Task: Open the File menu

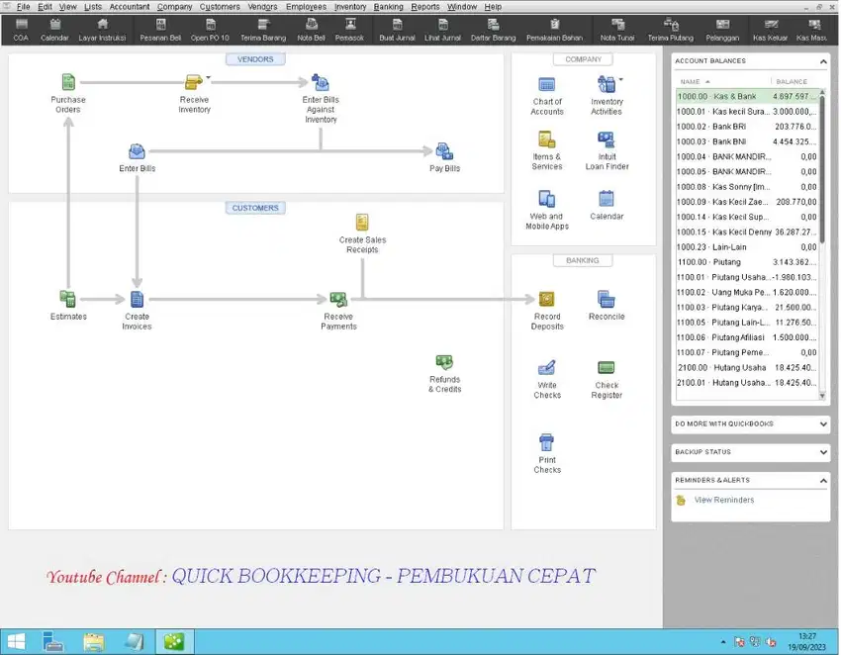Action: (x=23, y=7)
